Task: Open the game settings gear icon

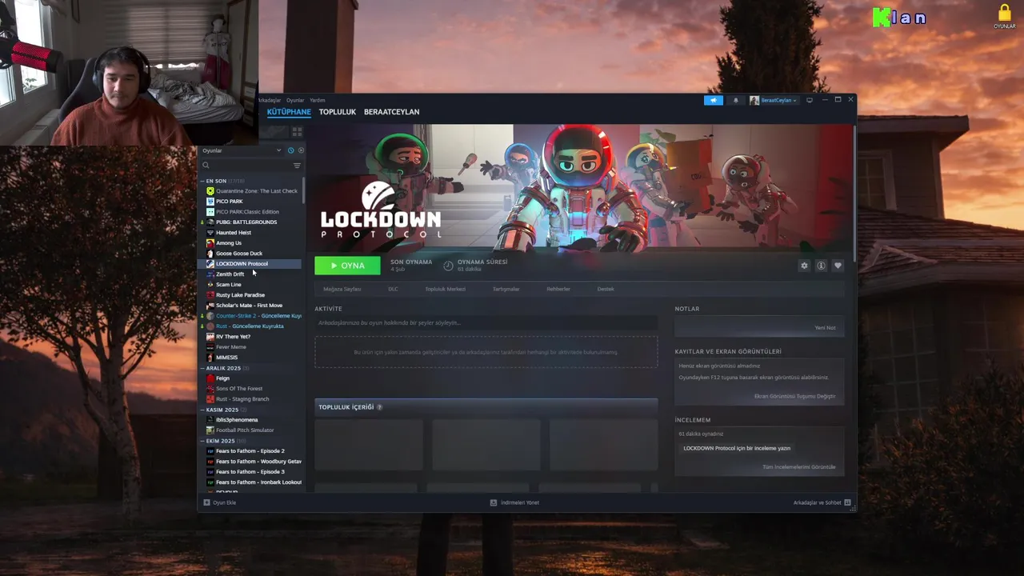Action: click(804, 266)
